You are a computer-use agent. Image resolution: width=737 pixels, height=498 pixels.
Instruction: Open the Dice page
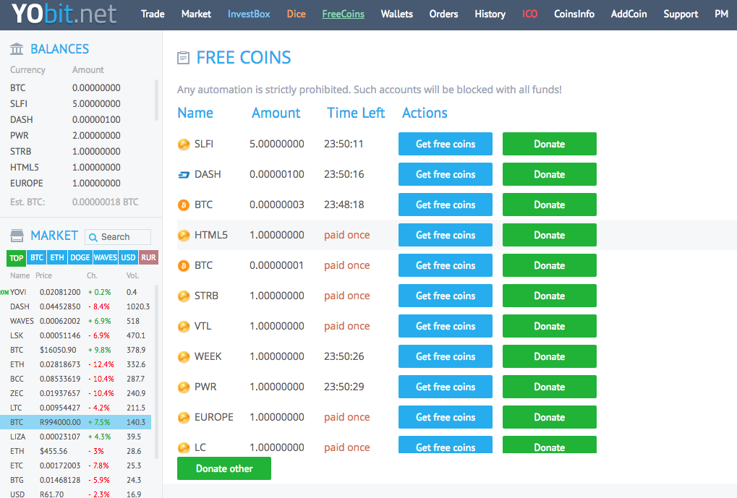(x=296, y=14)
